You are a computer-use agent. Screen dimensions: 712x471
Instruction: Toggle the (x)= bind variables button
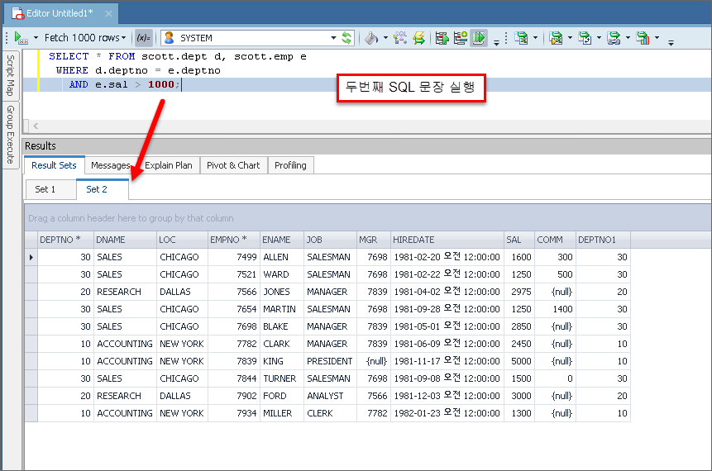[x=144, y=38]
